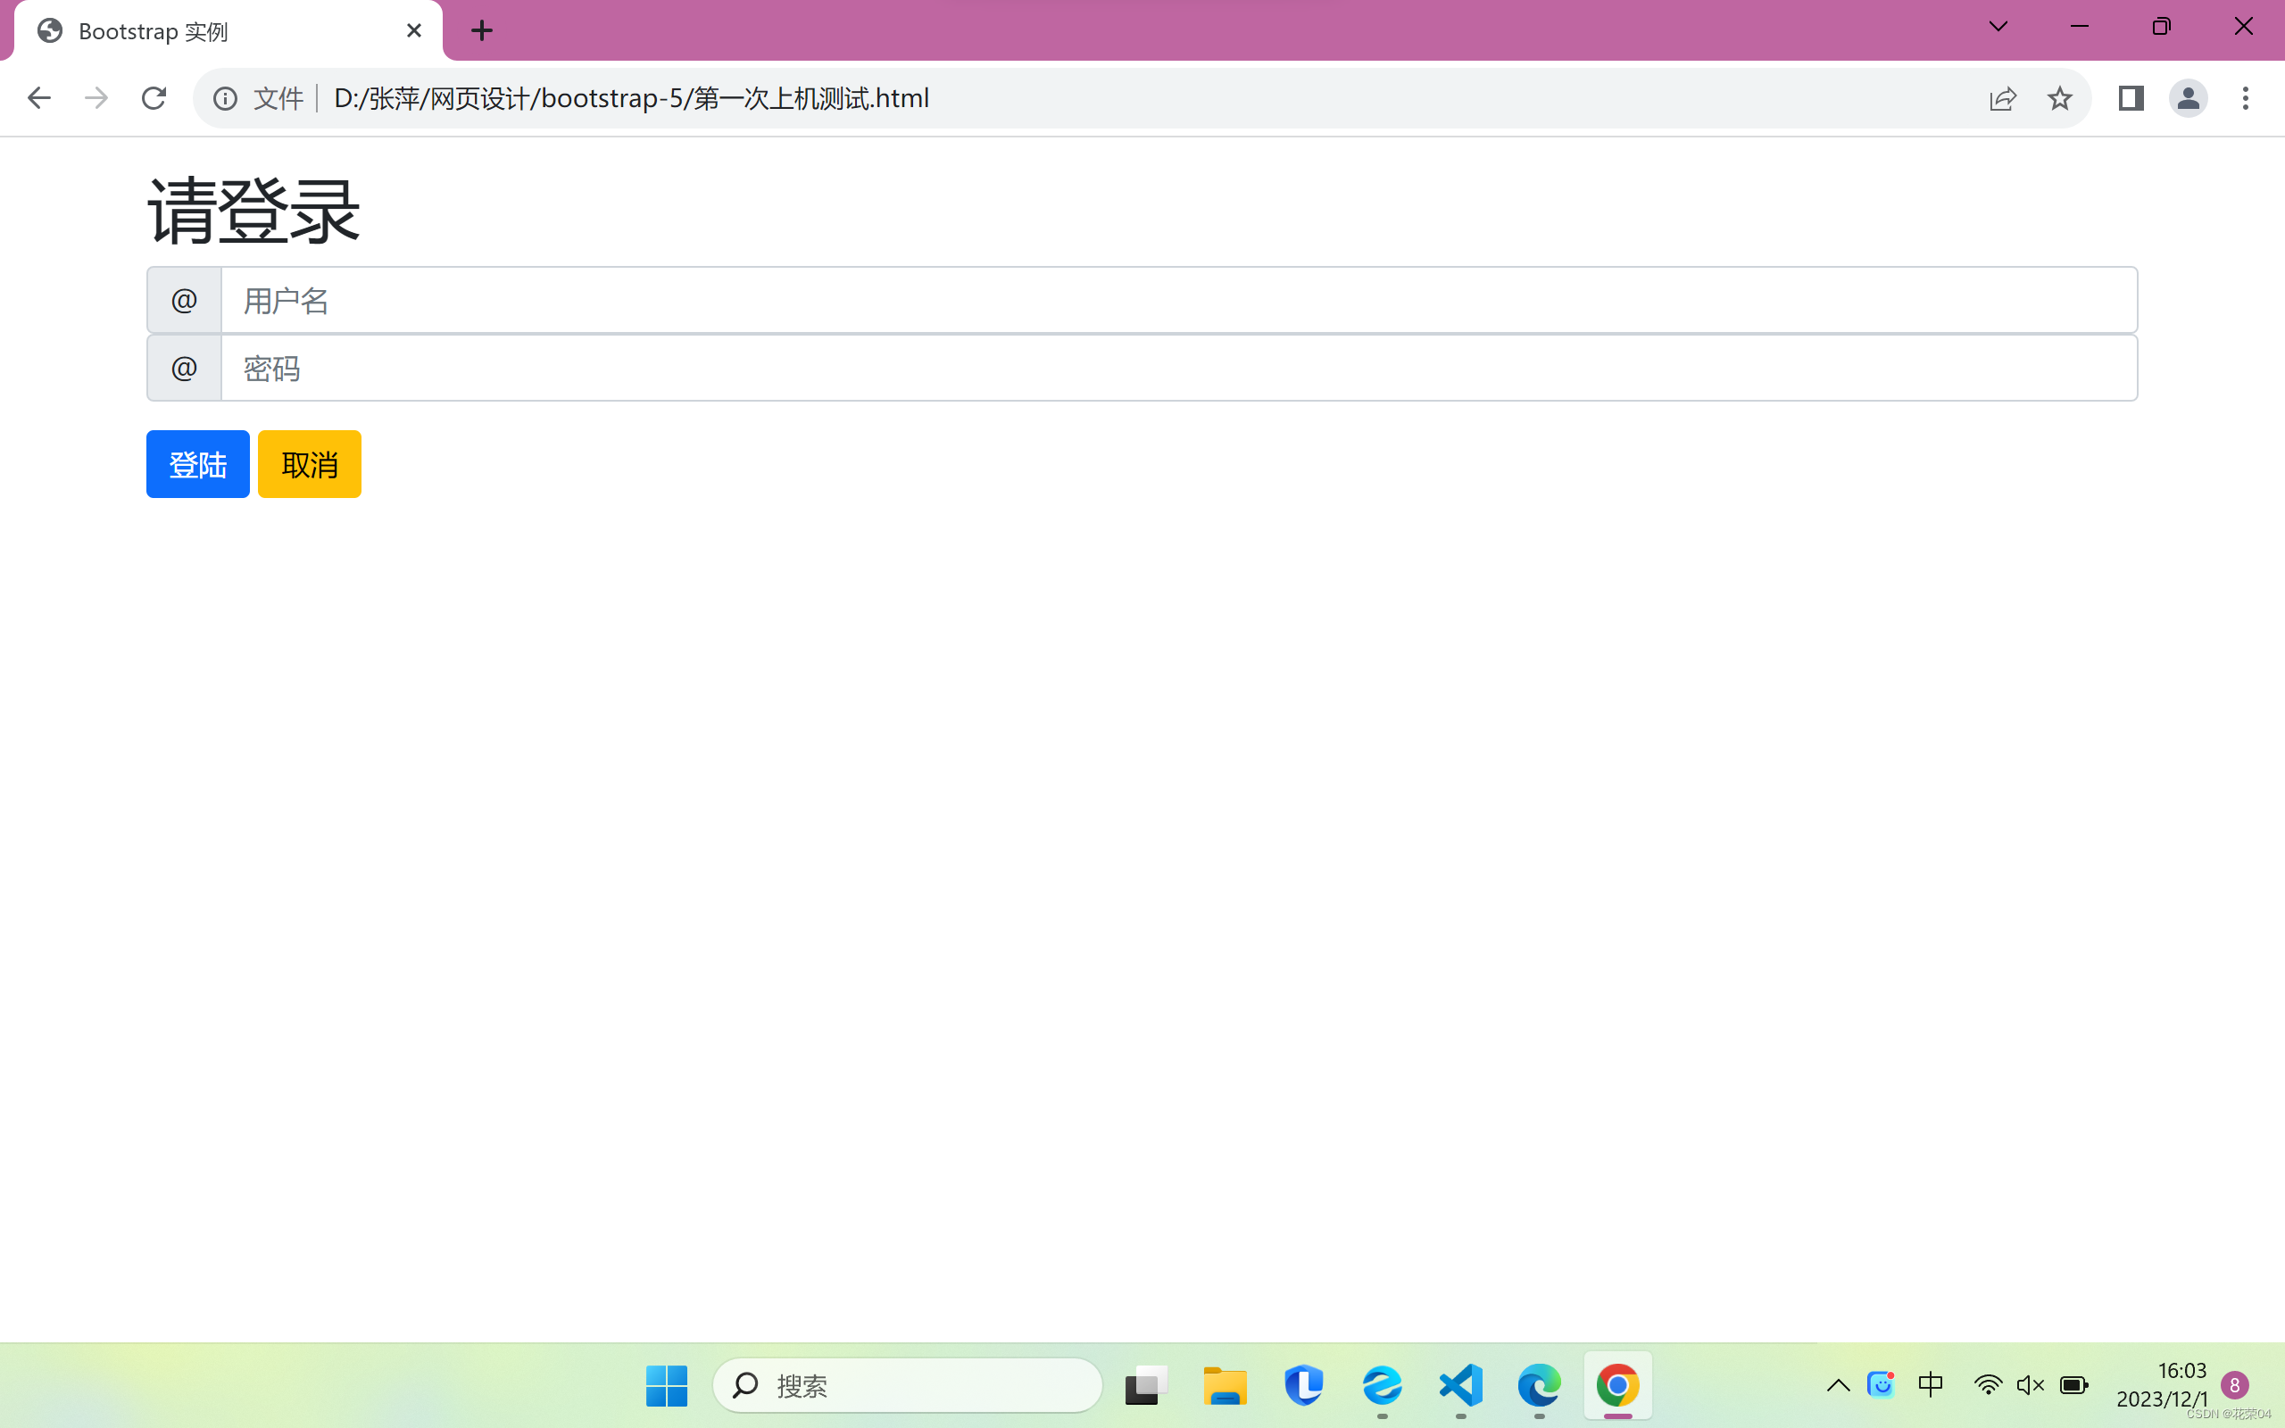Toggle the browser side panel

(2131, 98)
